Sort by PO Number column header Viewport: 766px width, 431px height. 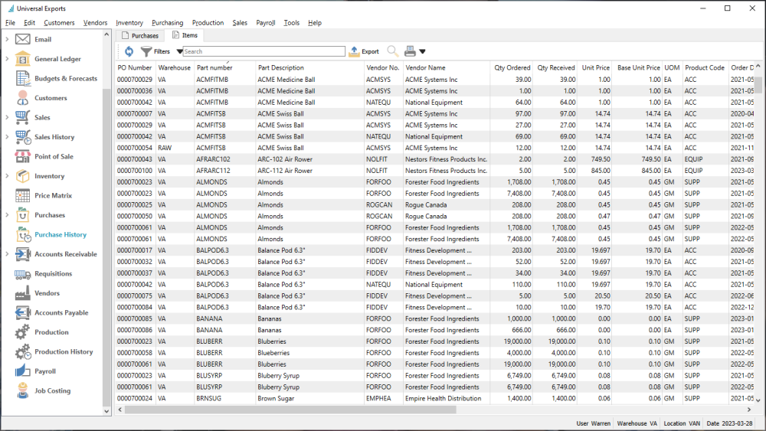click(135, 67)
